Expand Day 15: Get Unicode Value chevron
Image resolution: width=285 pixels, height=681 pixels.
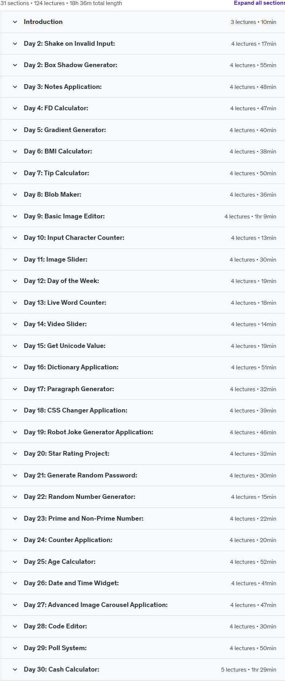tap(15, 346)
